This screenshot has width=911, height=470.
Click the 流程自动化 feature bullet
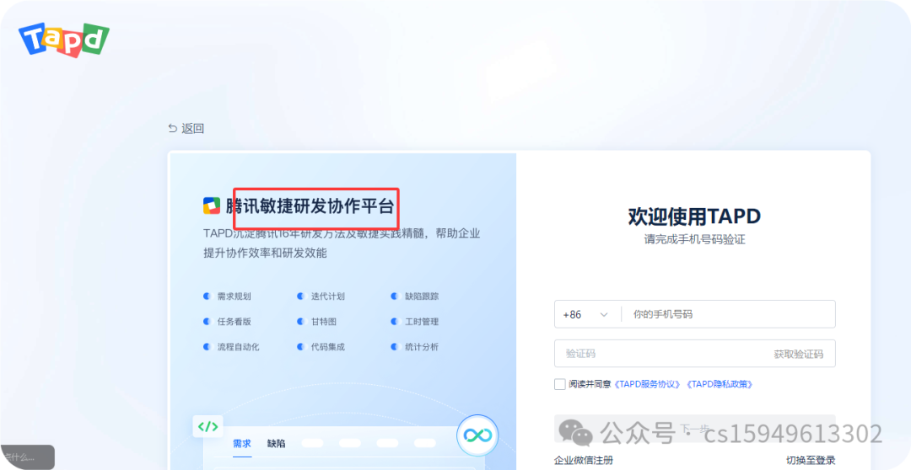click(231, 347)
